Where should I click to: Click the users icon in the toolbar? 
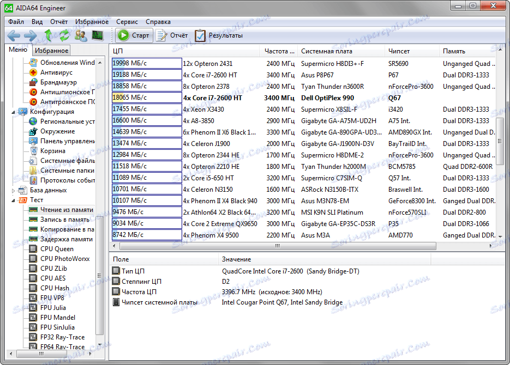coord(81,35)
